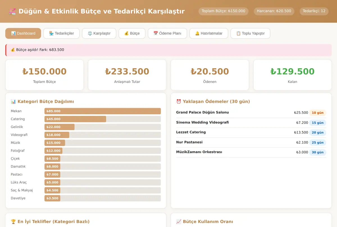This screenshot has width=337, height=227.
Task: Switch to the Tedarikçiler tab
Action: 62,33
